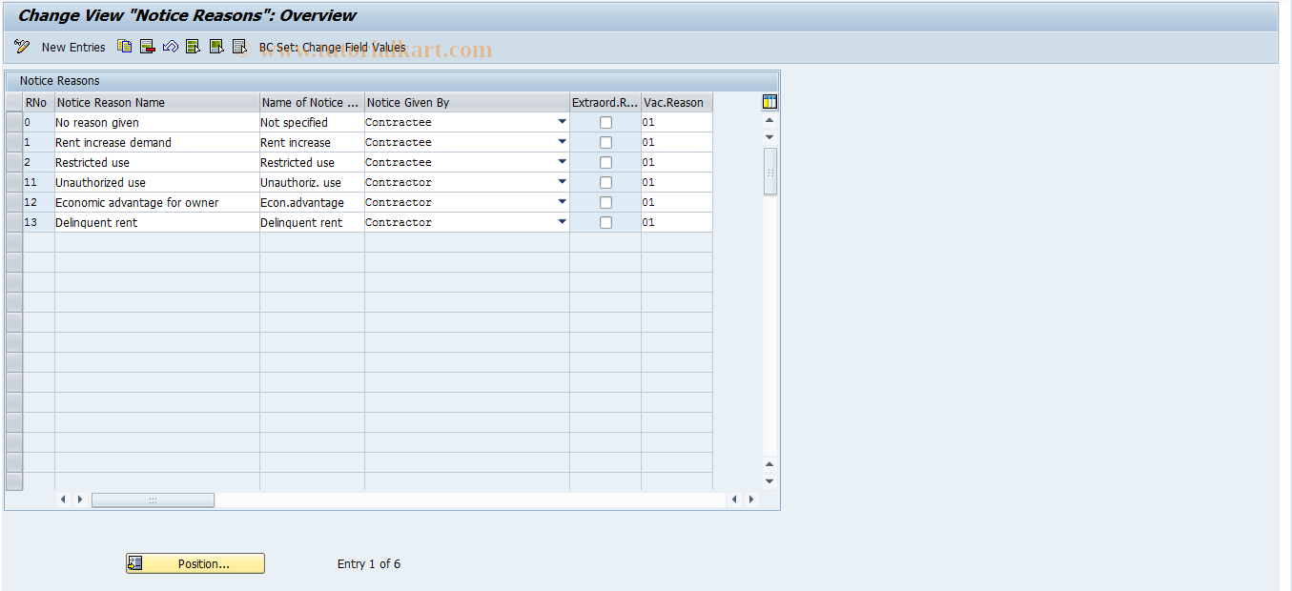Viewport: 1292px width, 591px height.
Task: Open Notice Given By dropdown for Delinquent rent
Action: pyautogui.click(x=562, y=222)
